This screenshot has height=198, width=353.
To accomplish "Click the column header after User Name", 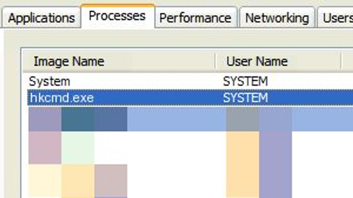I will click(x=348, y=62).
